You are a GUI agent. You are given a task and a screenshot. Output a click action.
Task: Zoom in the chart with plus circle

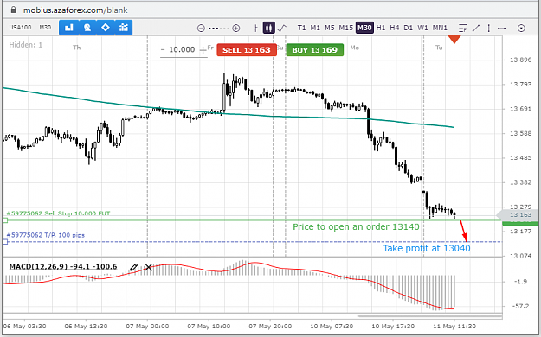point(236,28)
